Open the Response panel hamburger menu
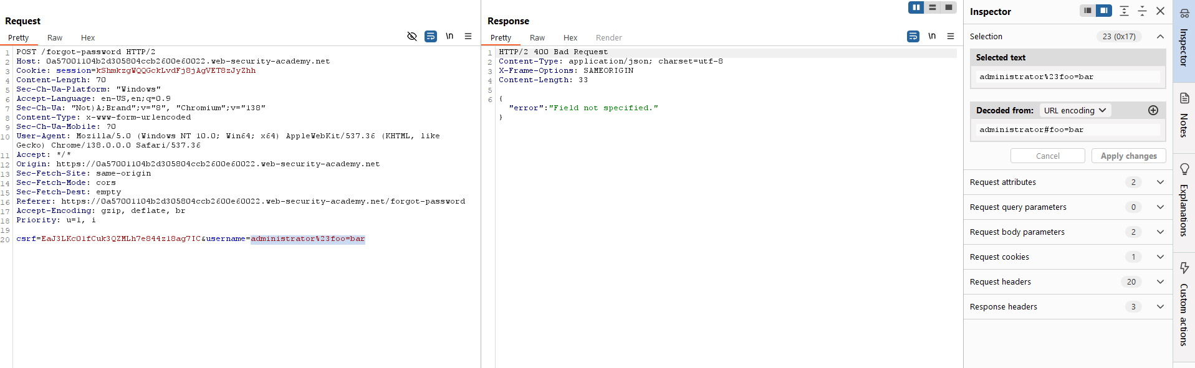The height and width of the screenshot is (368, 1195). coord(951,37)
